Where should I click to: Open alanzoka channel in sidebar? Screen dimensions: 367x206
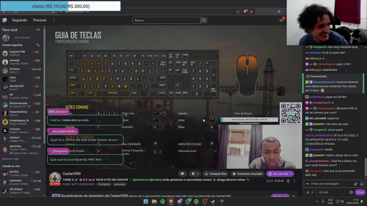[22, 149]
